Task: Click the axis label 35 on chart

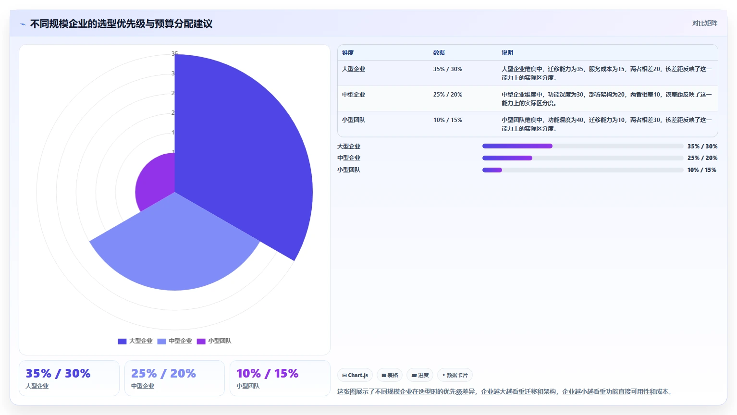Action: 174,54
